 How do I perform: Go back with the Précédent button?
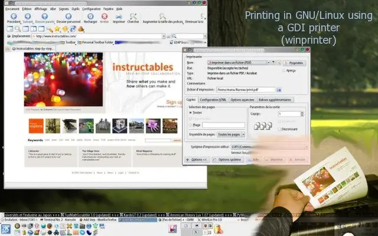coord(14,18)
